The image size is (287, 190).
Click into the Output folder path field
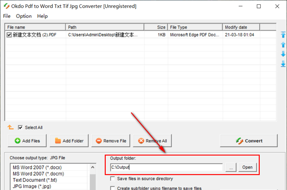(166, 167)
